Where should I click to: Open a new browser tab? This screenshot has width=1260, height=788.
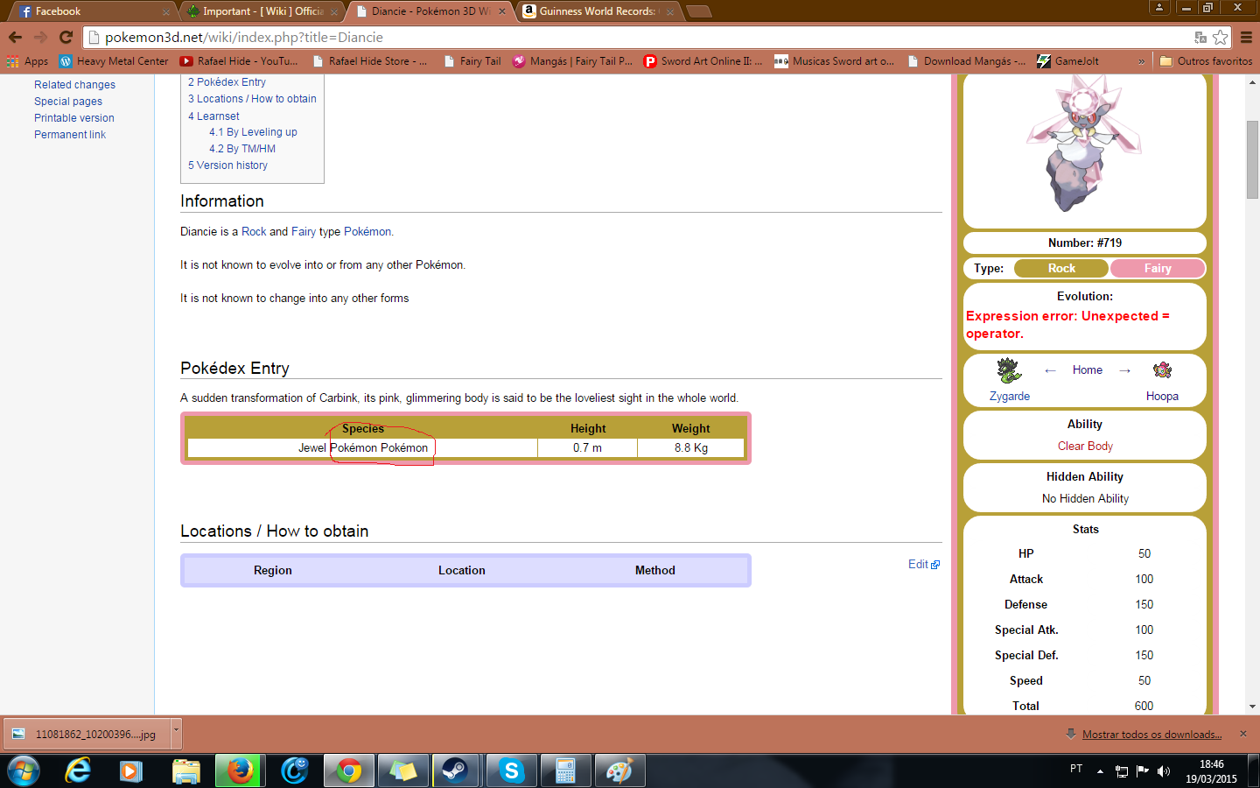(698, 11)
